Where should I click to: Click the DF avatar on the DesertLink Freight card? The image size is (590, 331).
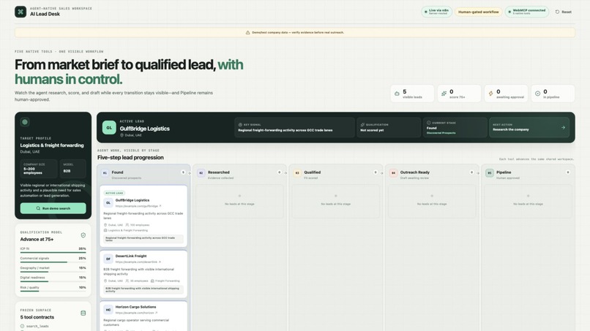tap(108, 259)
